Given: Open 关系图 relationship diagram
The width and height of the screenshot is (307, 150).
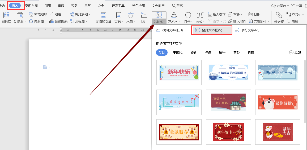Looking at the screenshot, I should point(36,21).
